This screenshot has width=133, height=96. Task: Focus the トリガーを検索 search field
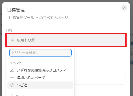tap(40, 53)
